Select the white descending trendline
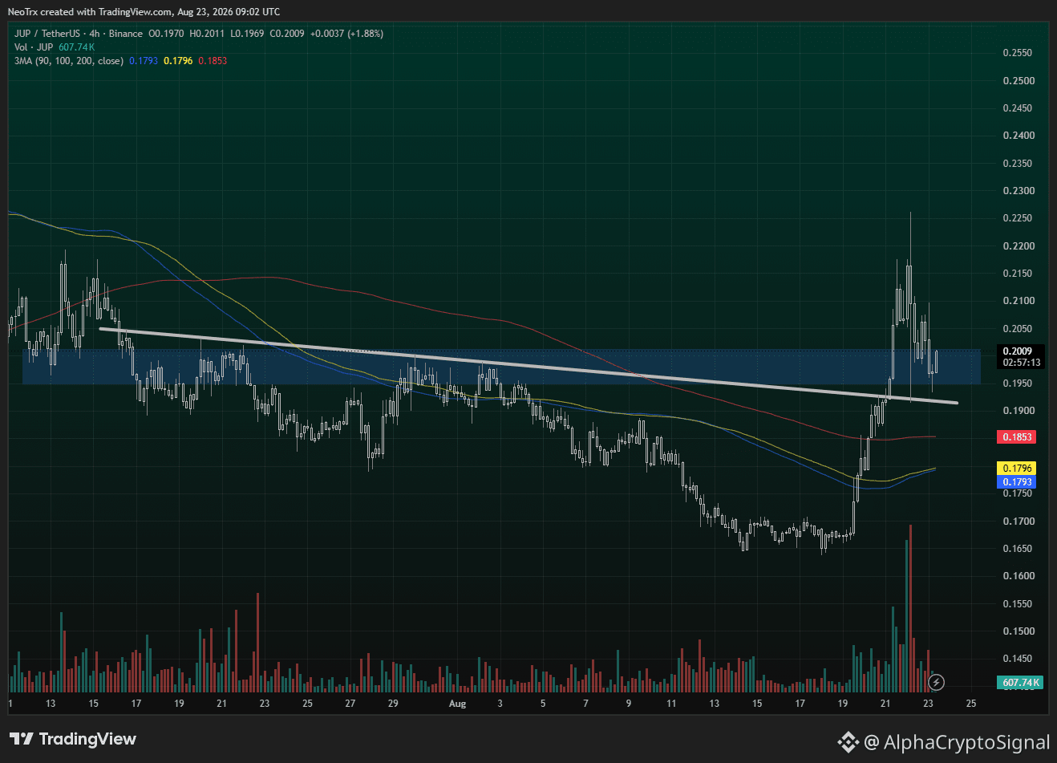This screenshot has height=763, width=1057. (528, 366)
